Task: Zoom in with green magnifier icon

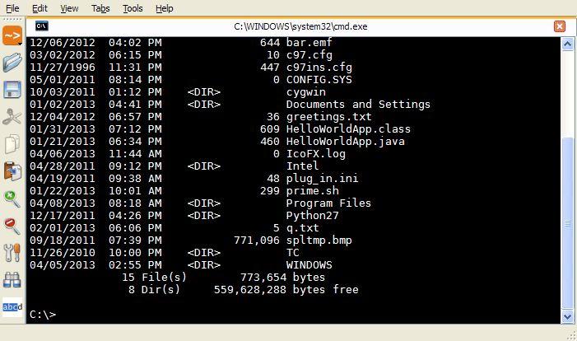Action: 12,199
